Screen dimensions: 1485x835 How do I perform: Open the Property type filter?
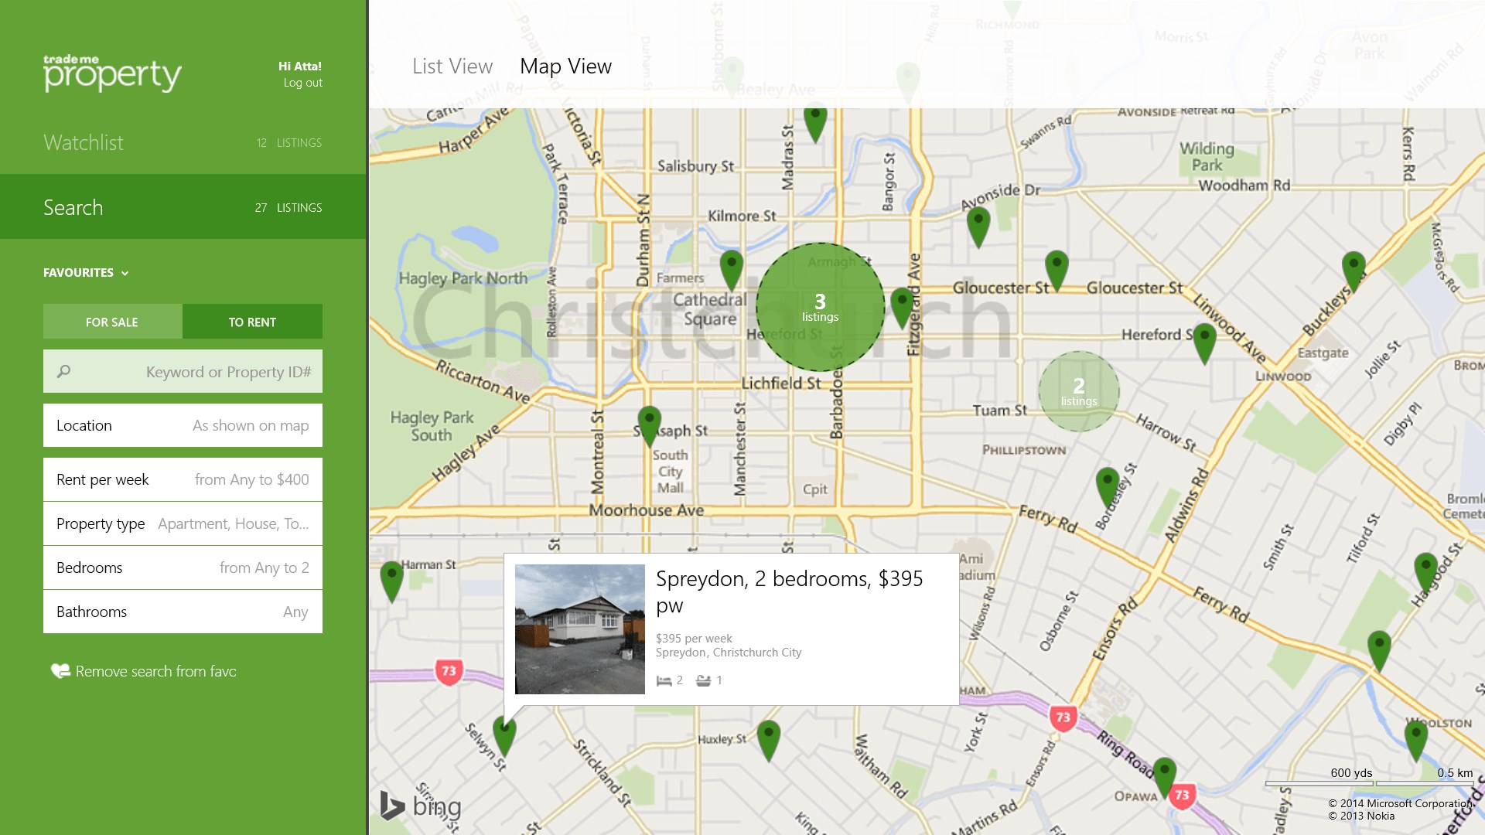point(183,523)
